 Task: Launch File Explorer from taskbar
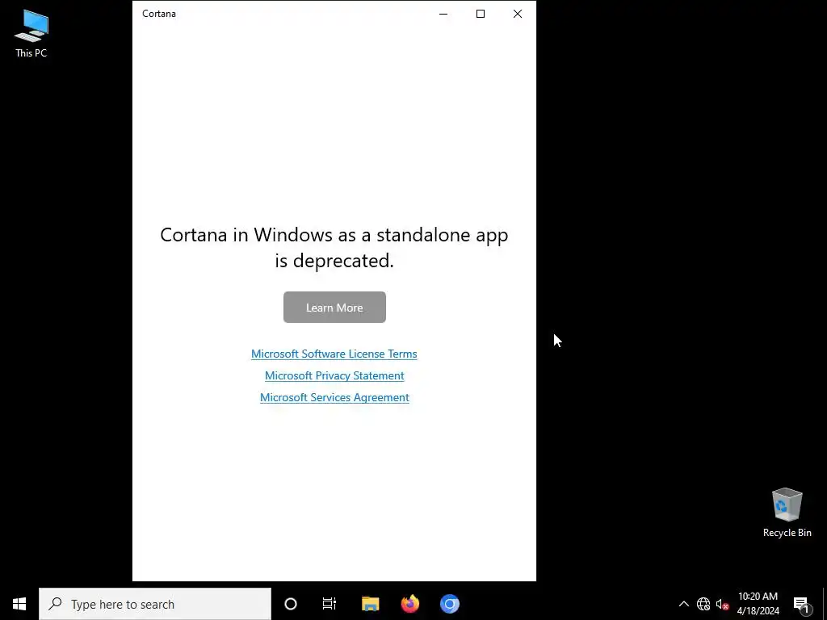pyautogui.click(x=370, y=604)
